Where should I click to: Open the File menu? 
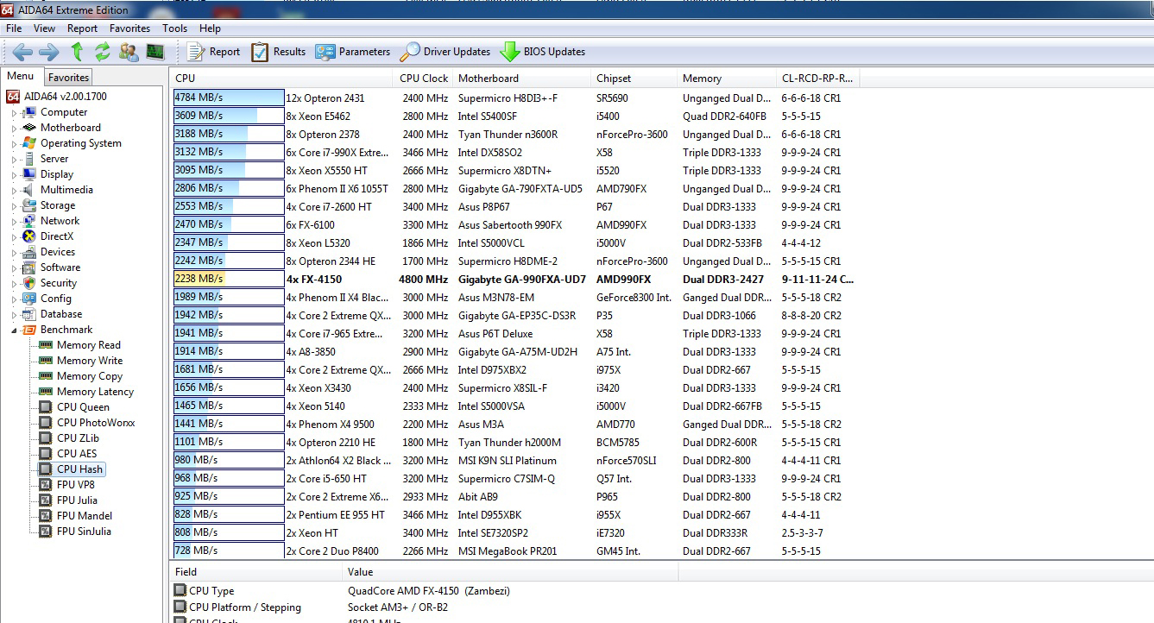[x=14, y=28]
